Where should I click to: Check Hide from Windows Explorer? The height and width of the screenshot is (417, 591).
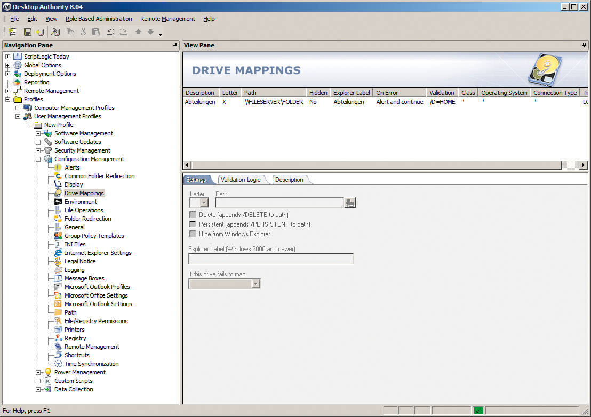[x=193, y=233]
